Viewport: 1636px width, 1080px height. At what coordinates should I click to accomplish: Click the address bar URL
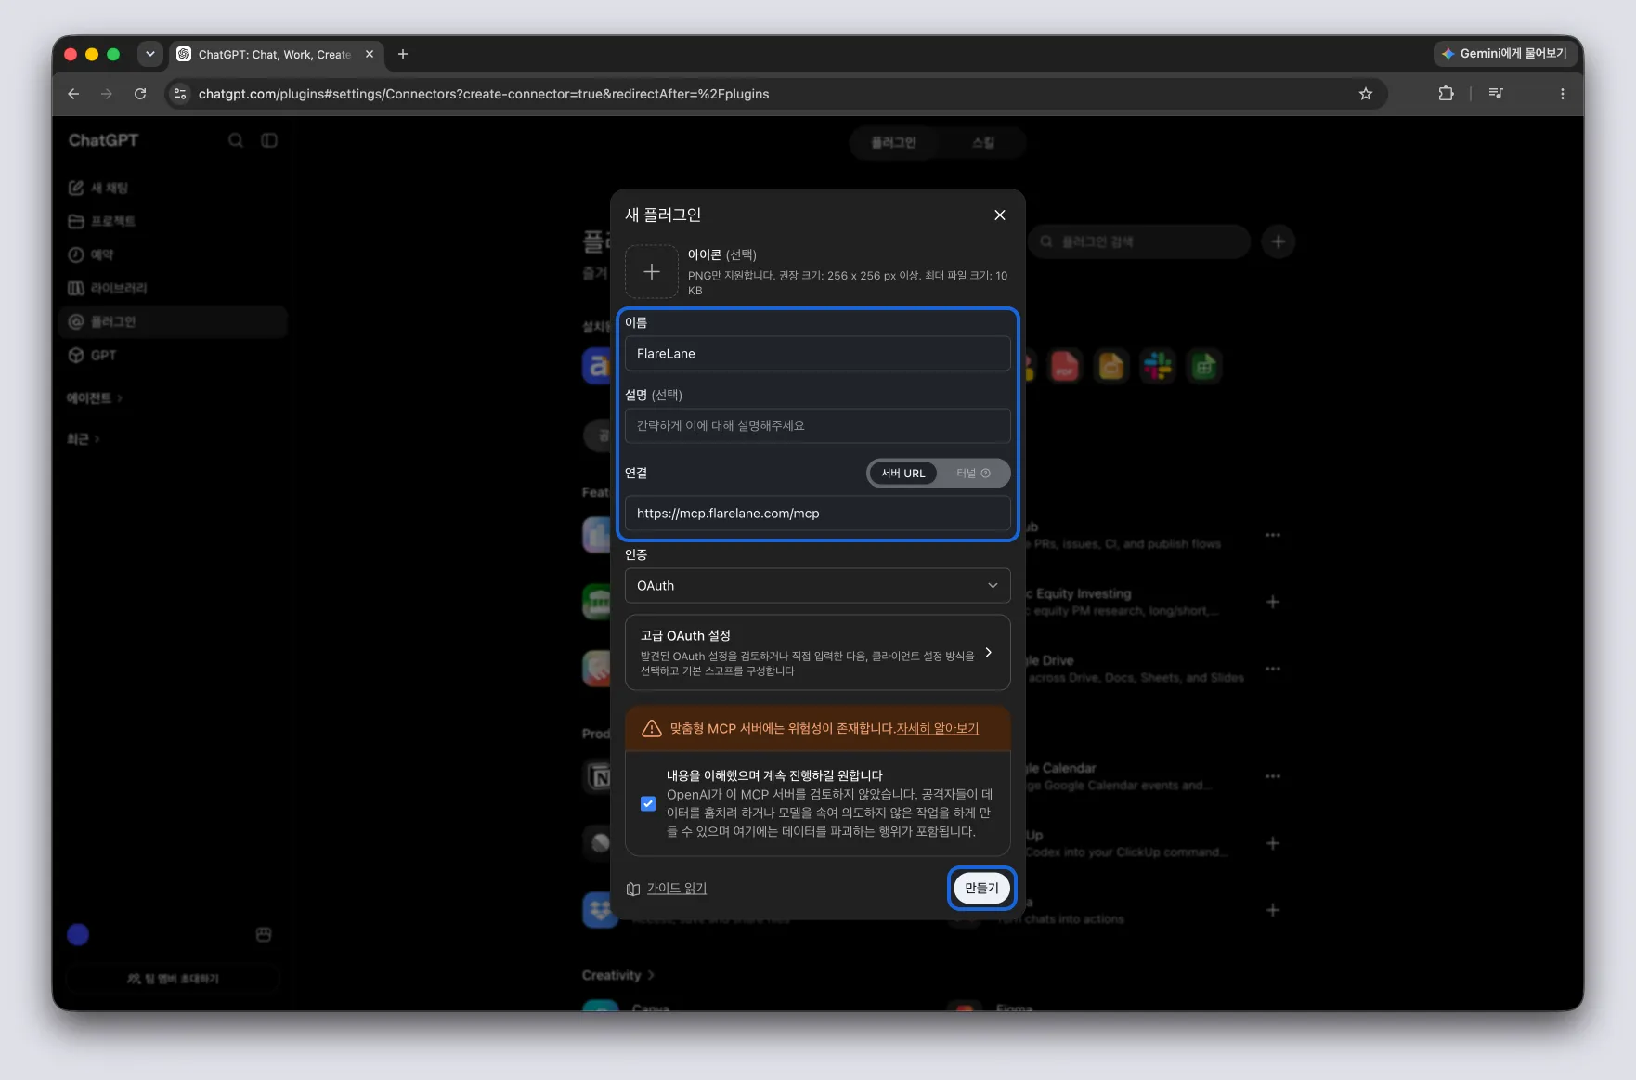(x=484, y=94)
